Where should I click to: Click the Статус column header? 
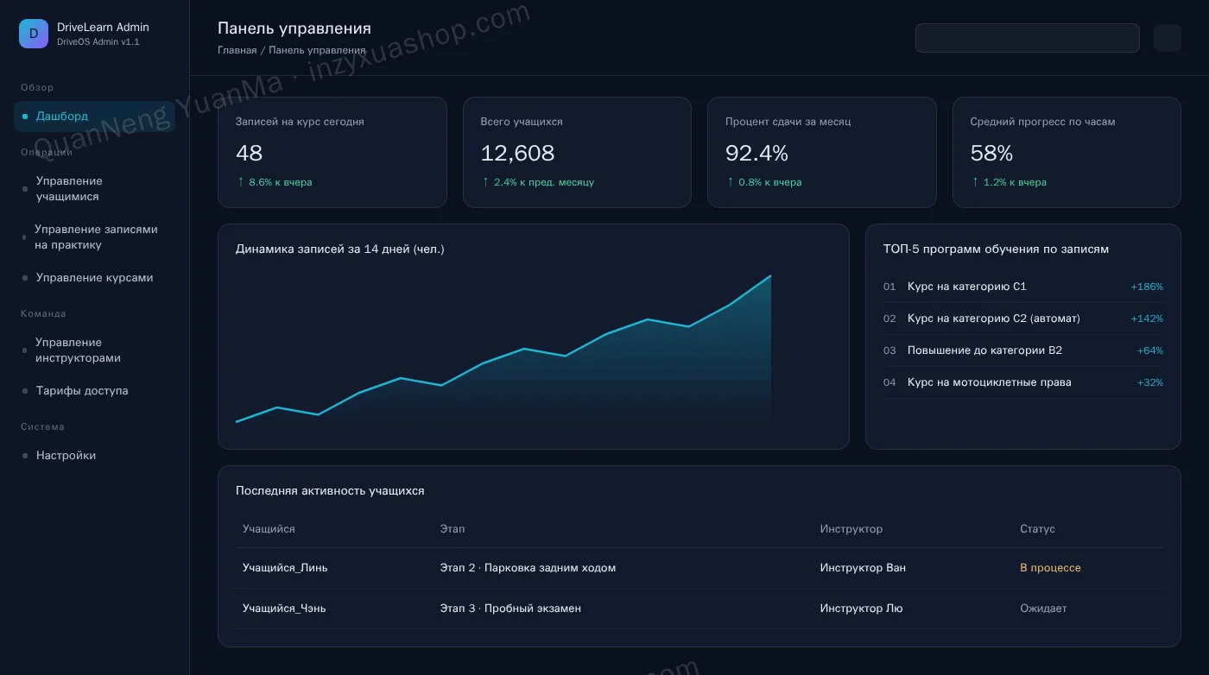click(1037, 529)
